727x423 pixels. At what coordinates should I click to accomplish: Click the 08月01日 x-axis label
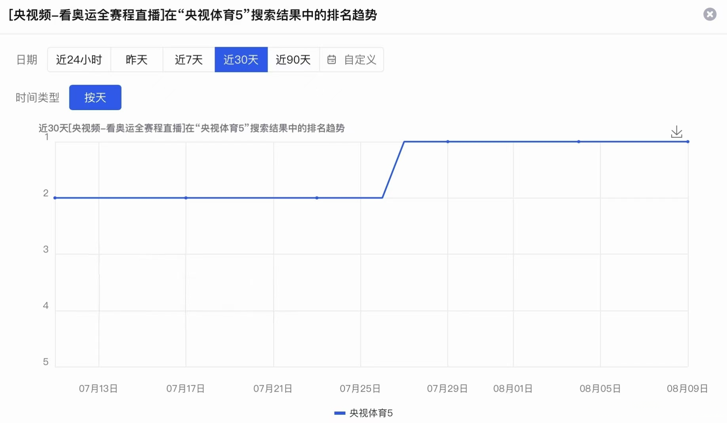[x=513, y=389]
